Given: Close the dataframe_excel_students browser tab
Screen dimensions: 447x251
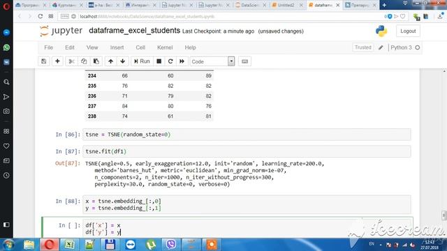Looking at the screenshot, I should click(x=337, y=5).
